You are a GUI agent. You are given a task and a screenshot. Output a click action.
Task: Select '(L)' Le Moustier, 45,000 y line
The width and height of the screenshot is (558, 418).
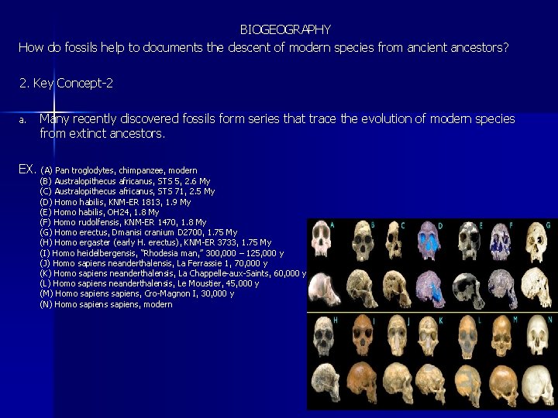[x=150, y=283]
